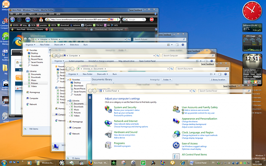The height and width of the screenshot is (166, 266).
Task: Select Network in Documents window navigation pane
Action: [76, 134]
